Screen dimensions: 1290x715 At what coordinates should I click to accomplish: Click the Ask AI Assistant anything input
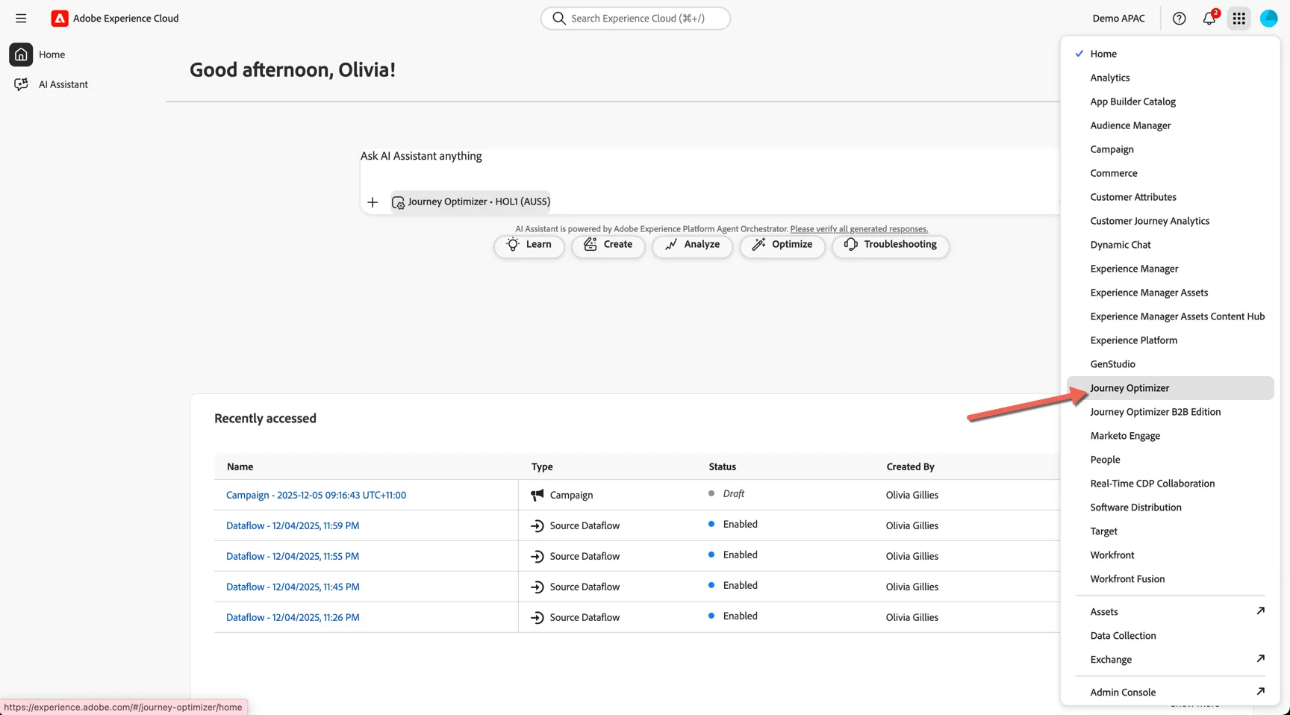709,157
